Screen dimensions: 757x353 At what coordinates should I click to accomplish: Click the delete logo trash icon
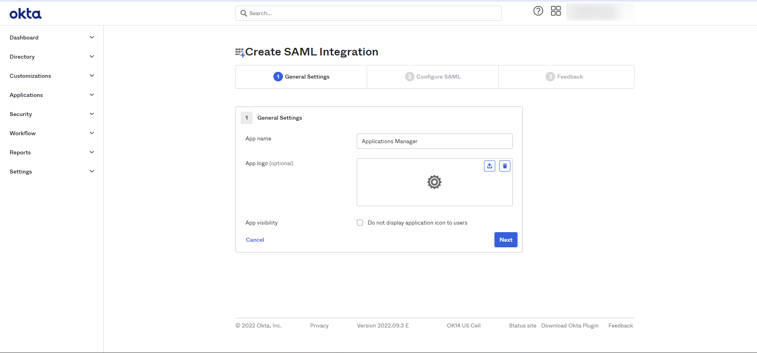pyautogui.click(x=505, y=166)
